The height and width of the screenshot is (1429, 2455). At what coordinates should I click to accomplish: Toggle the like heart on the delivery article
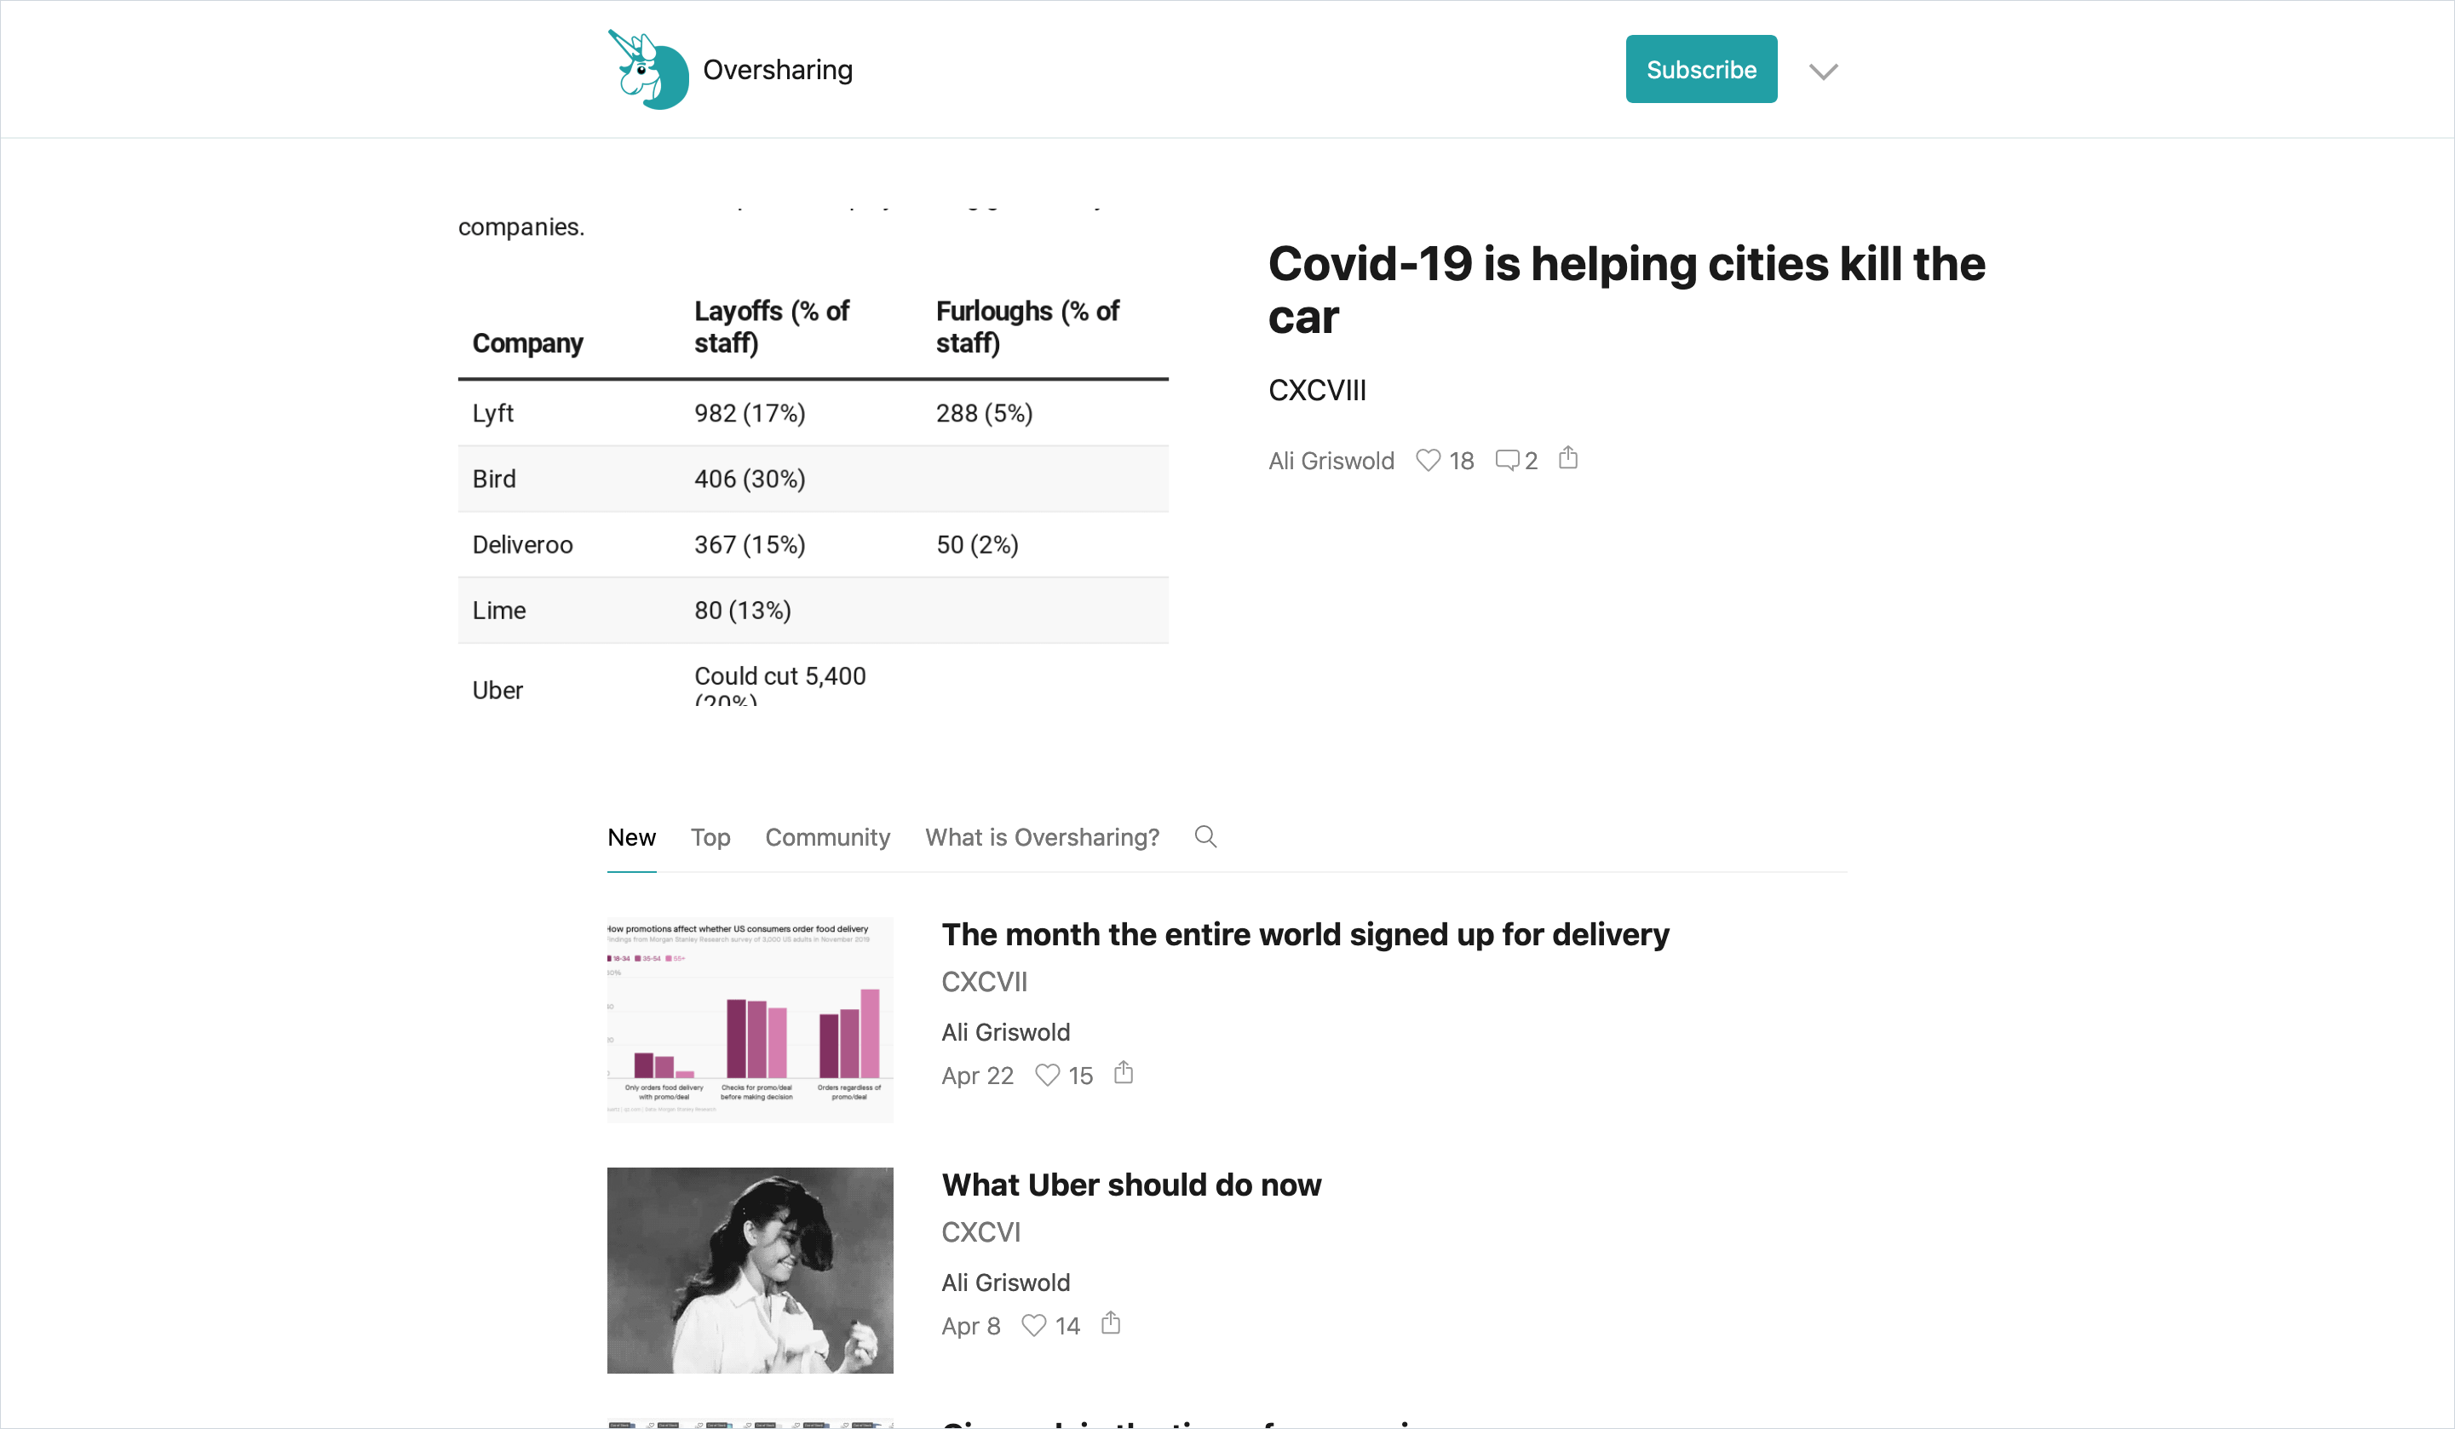click(x=1047, y=1075)
